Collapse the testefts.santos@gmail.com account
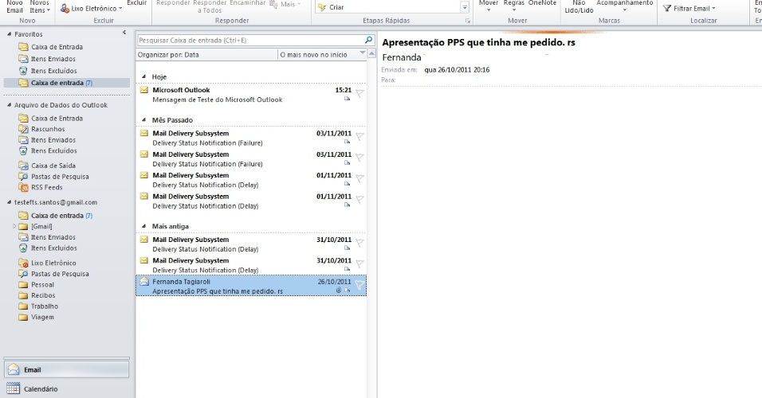This screenshot has width=762, height=398. click(x=9, y=202)
